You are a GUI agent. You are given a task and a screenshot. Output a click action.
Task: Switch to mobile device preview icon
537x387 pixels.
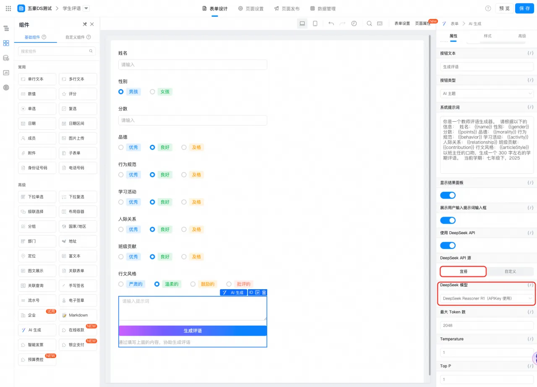click(315, 24)
